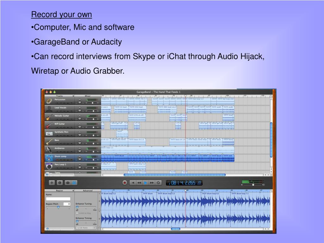324x243 pixels.
Task: Select the "THTF GTR ch riff" region
Action: pos(137,117)
